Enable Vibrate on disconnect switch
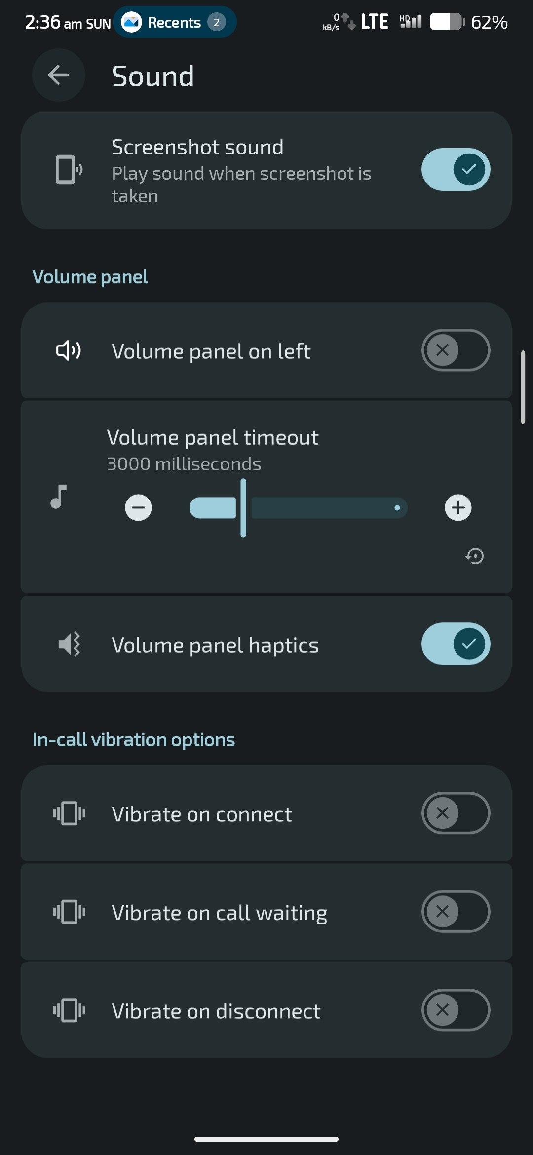Viewport: 533px width, 1155px height. click(456, 1010)
